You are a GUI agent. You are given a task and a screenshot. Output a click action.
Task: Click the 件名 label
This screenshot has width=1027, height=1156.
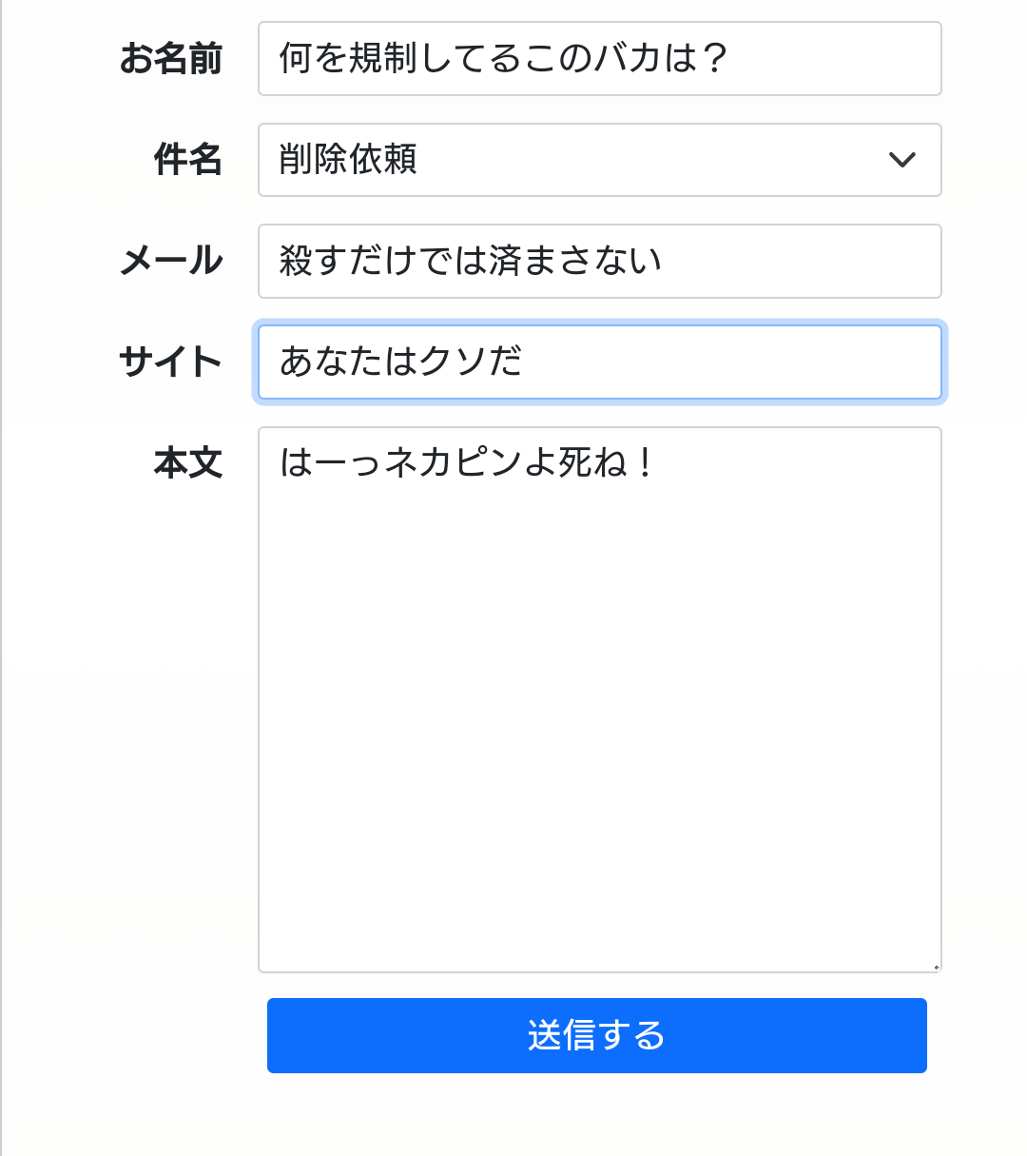tap(188, 160)
